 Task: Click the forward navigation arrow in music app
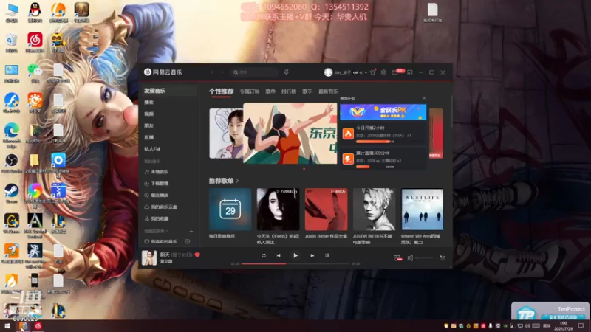[222, 72]
